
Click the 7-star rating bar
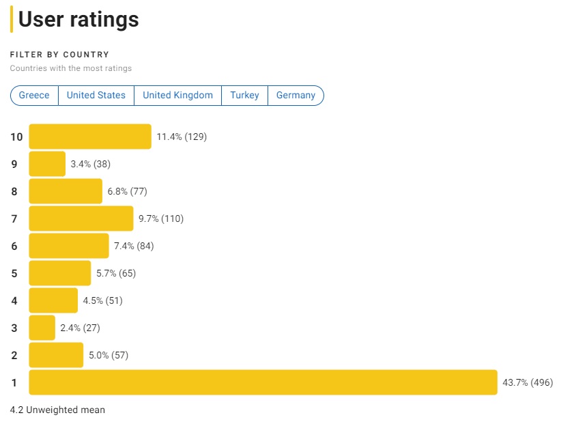click(81, 218)
